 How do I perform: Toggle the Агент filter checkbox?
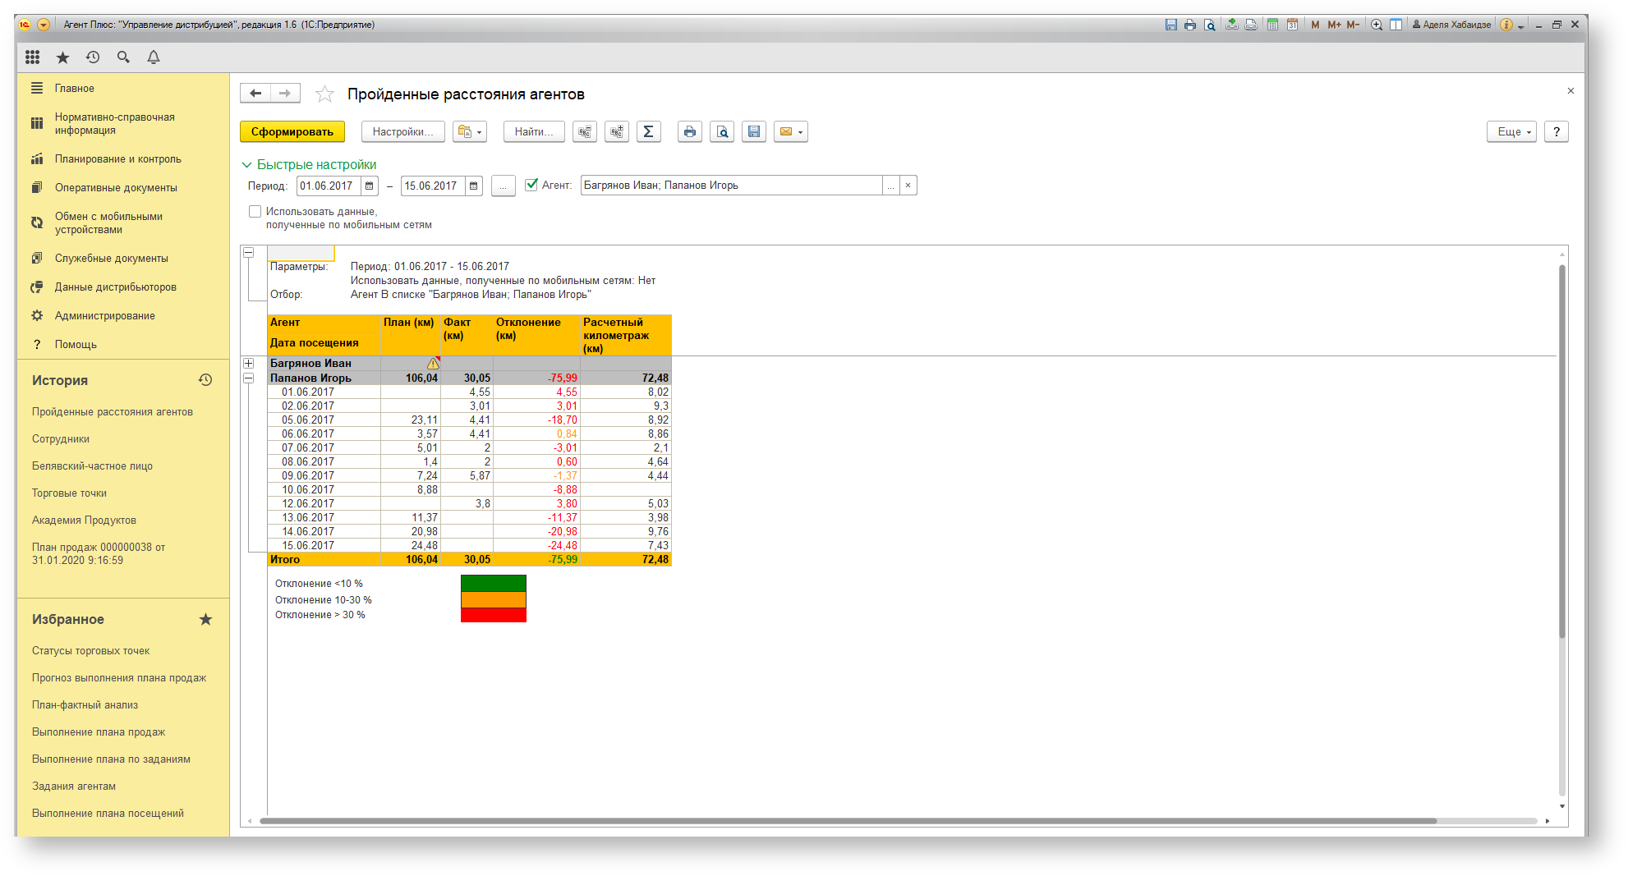(531, 185)
